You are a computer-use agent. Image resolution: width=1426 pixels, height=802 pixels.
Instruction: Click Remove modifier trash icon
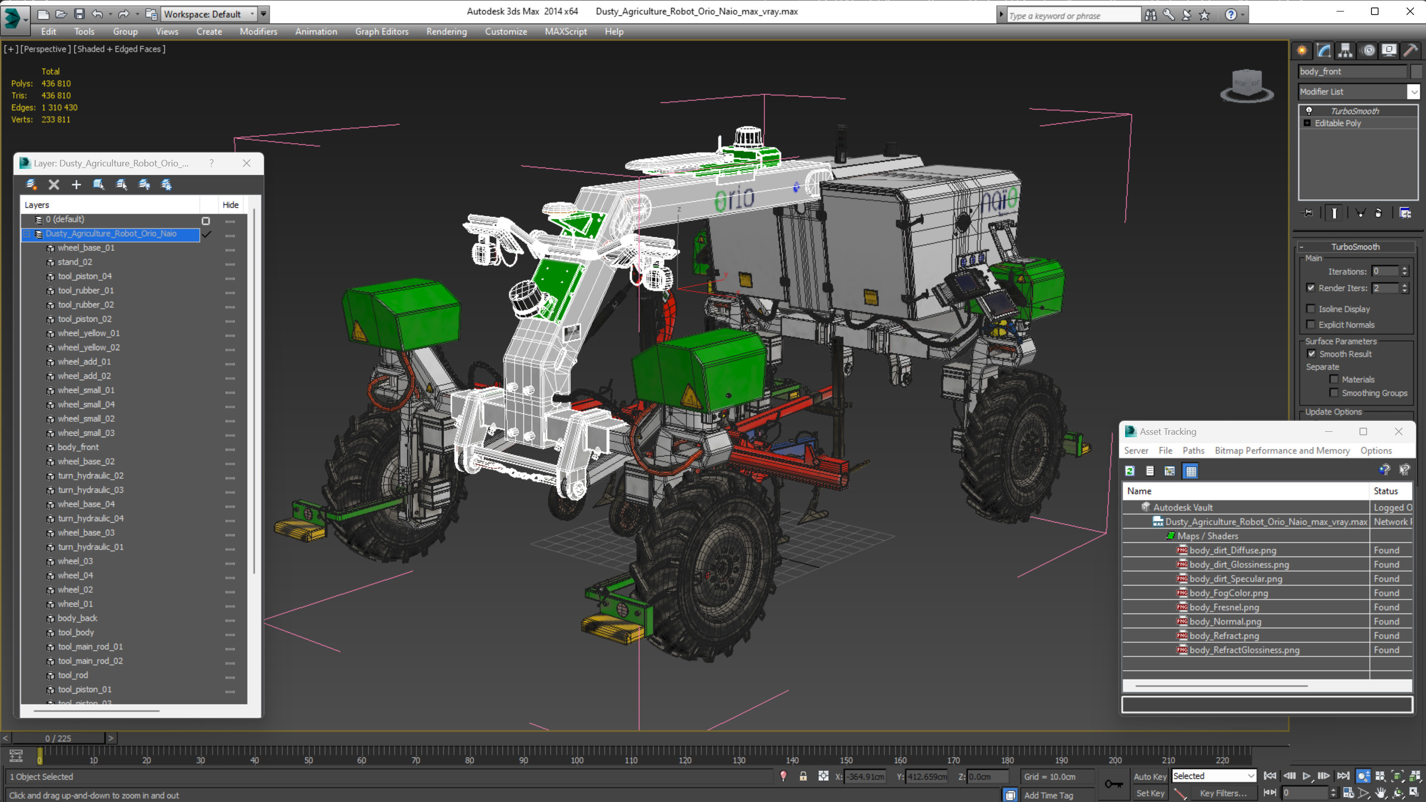point(1379,212)
